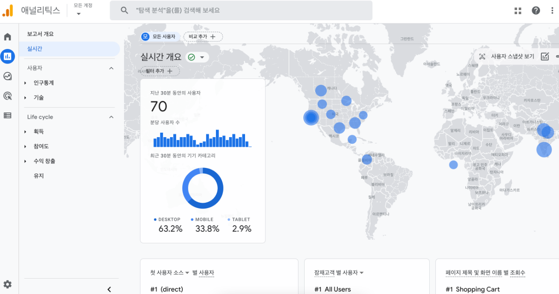Click the edit comparisons chart icon
559x294 pixels.
tap(545, 56)
